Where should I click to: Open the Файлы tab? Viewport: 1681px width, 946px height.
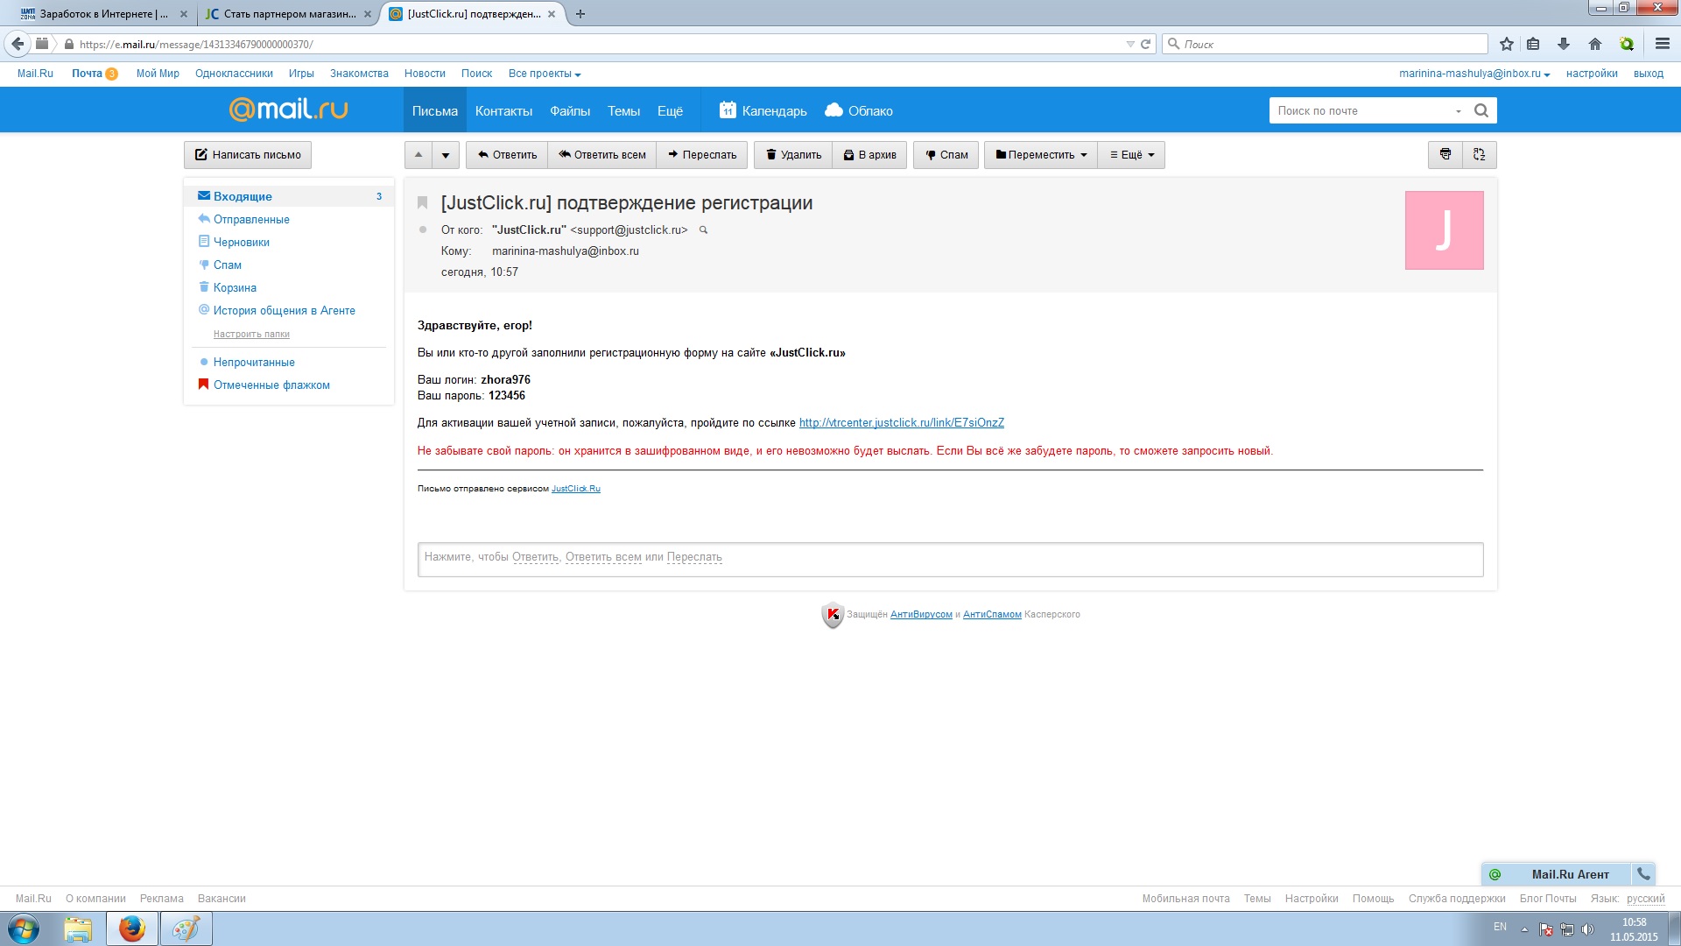click(x=570, y=111)
